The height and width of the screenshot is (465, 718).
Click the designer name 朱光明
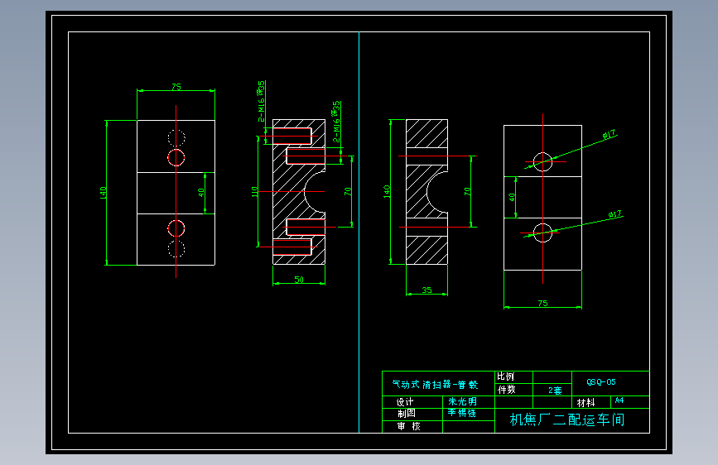(x=462, y=401)
